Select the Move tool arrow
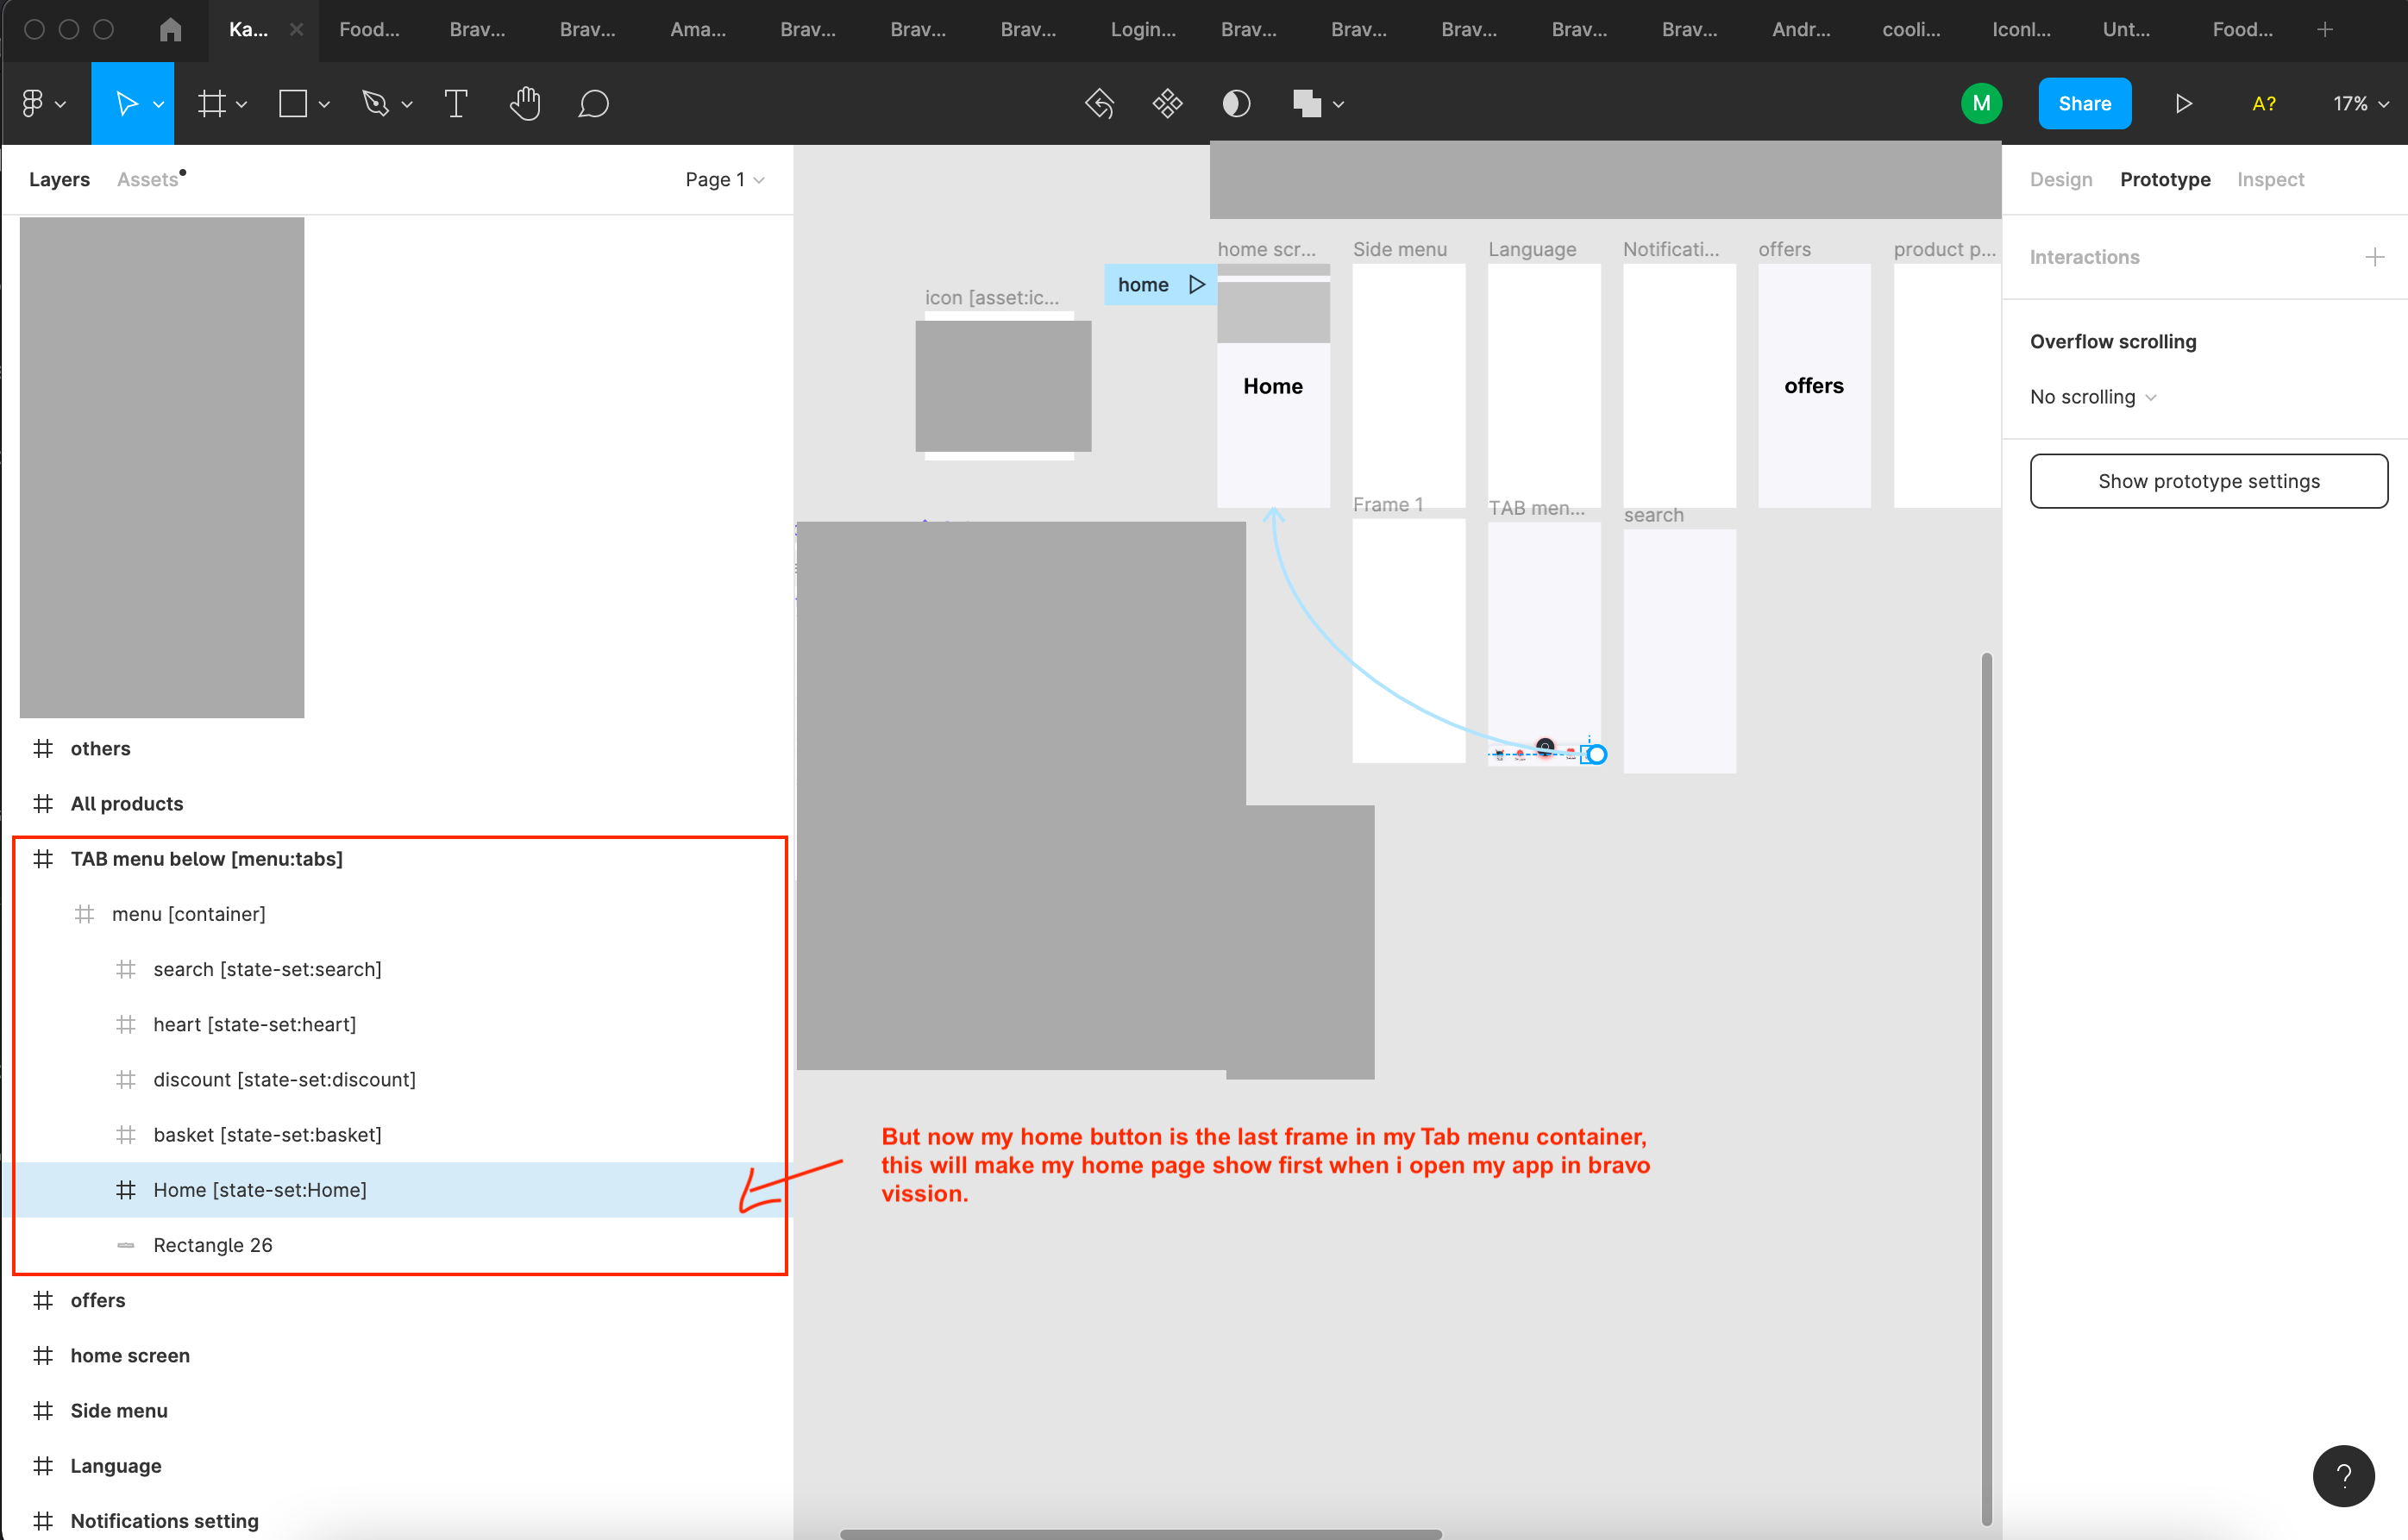This screenshot has height=1540, width=2408. [126, 103]
